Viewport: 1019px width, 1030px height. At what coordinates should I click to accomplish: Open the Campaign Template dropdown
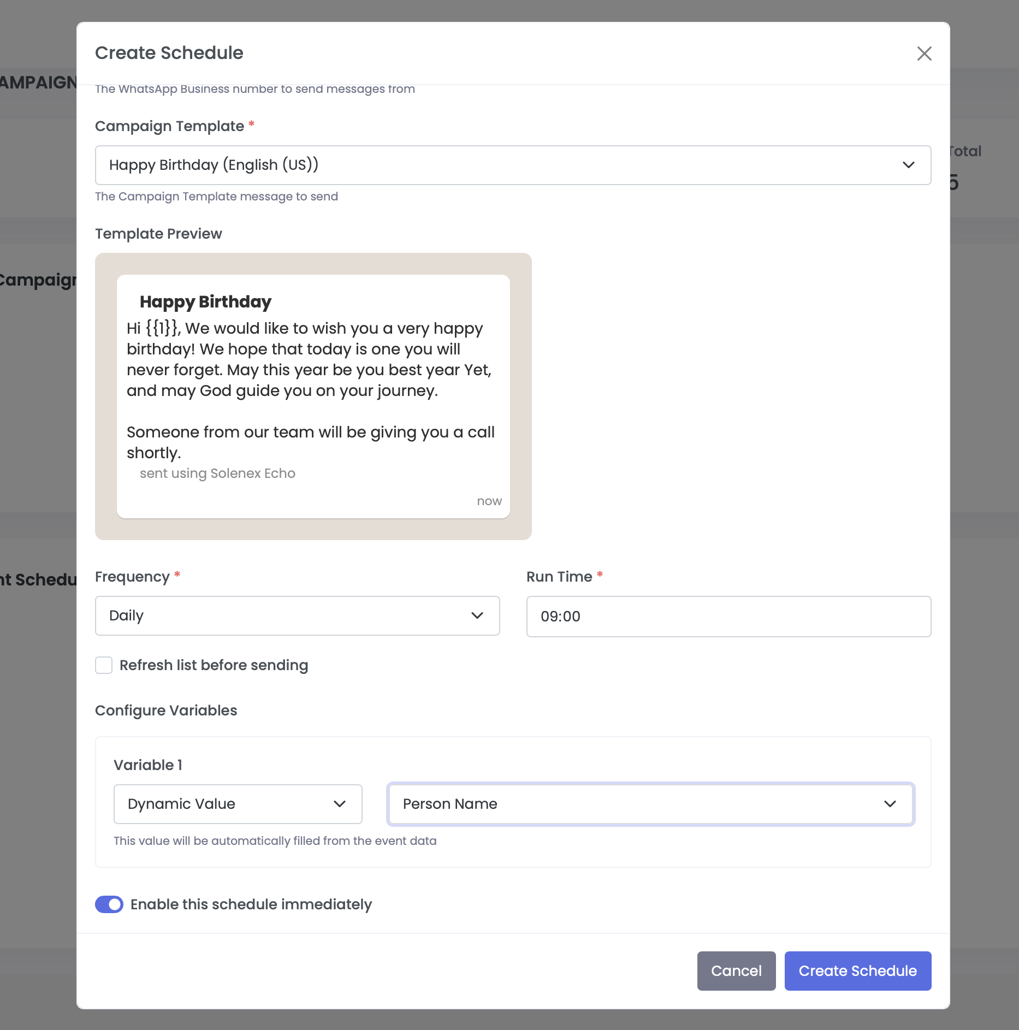click(x=513, y=165)
